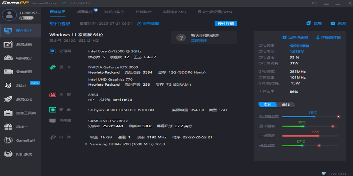The image size is (353, 176).
Task: Open the 喜加一 gift section
Action: [x=21, y=127]
